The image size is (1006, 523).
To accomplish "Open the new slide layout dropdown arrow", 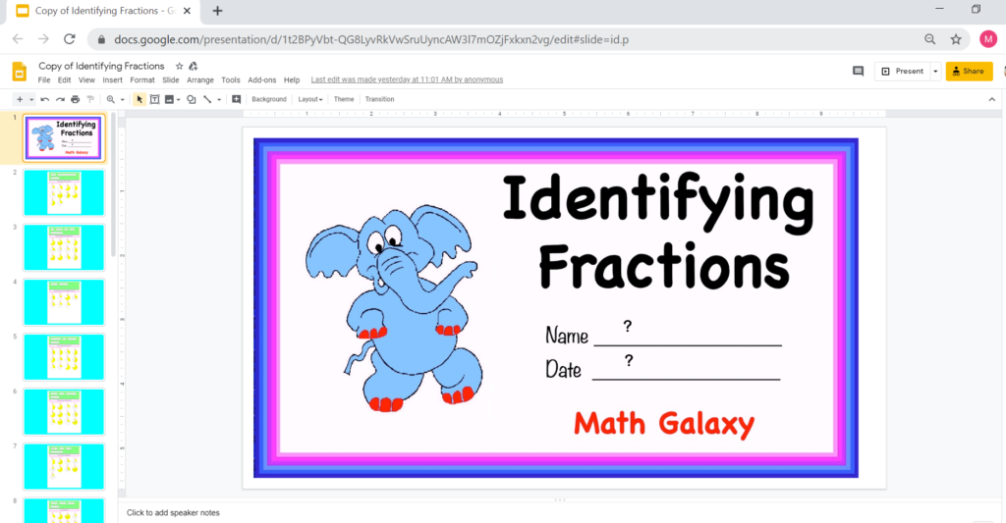I will pyautogui.click(x=30, y=99).
